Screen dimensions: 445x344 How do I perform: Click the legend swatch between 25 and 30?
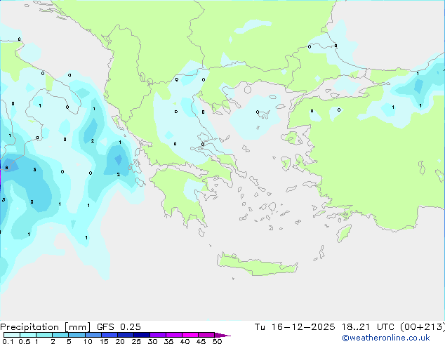141,335
